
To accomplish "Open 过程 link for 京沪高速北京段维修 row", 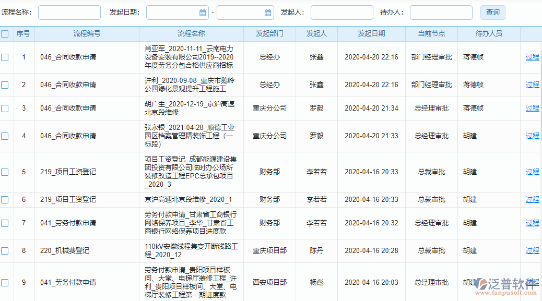I will pos(532,198).
